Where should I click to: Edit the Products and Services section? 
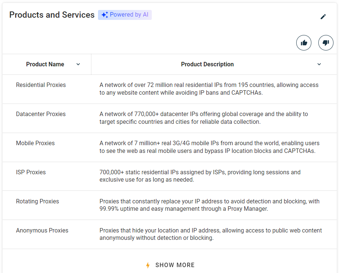tap(323, 16)
